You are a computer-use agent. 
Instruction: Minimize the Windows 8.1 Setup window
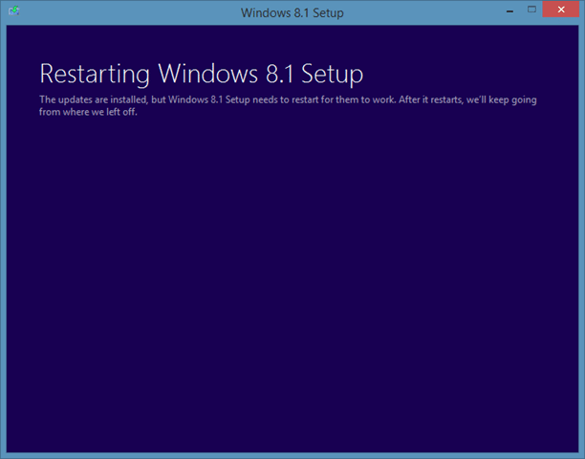(509, 11)
